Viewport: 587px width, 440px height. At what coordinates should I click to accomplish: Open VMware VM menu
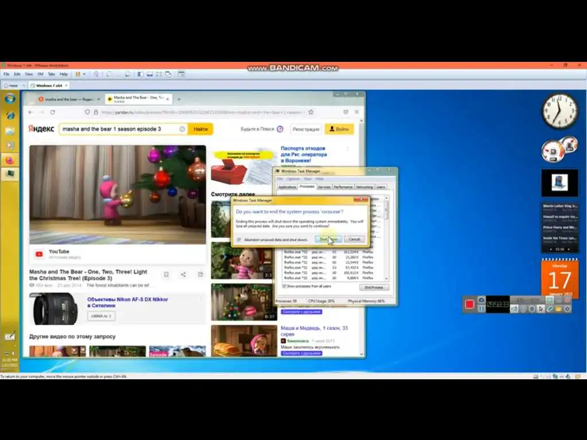click(41, 74)
